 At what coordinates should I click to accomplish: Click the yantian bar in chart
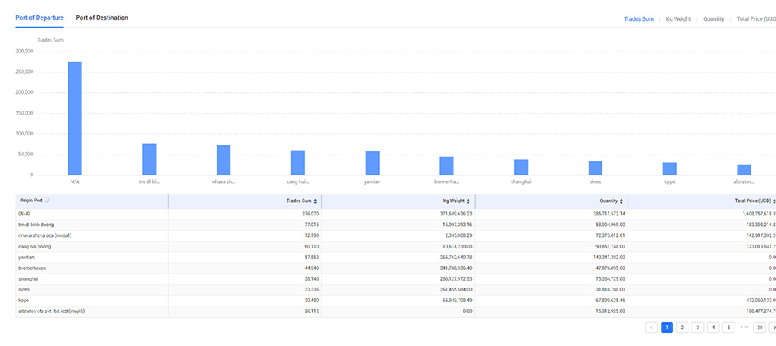coord(372,163)
